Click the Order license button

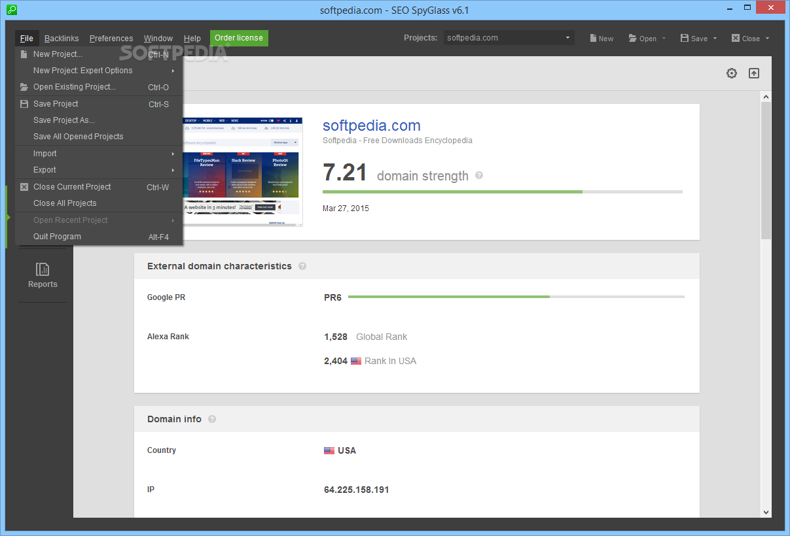click(239, 38)
